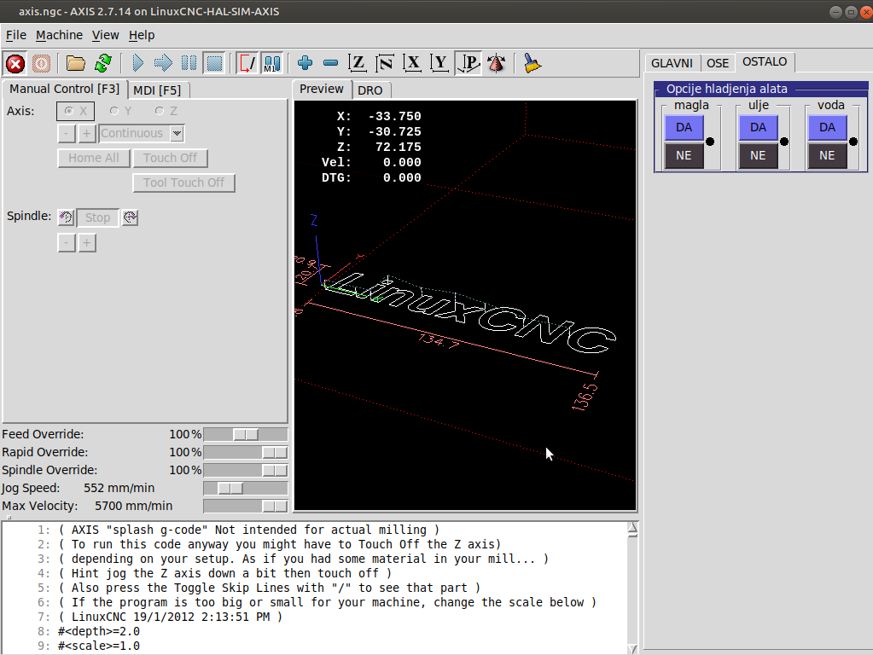The image size is (873, 655).
Task: Adjust the Max Velocity slider
Action: point(246,506)
